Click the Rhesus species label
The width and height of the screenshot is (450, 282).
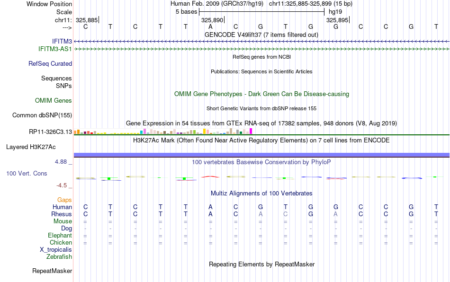click(x=62, y=214)
